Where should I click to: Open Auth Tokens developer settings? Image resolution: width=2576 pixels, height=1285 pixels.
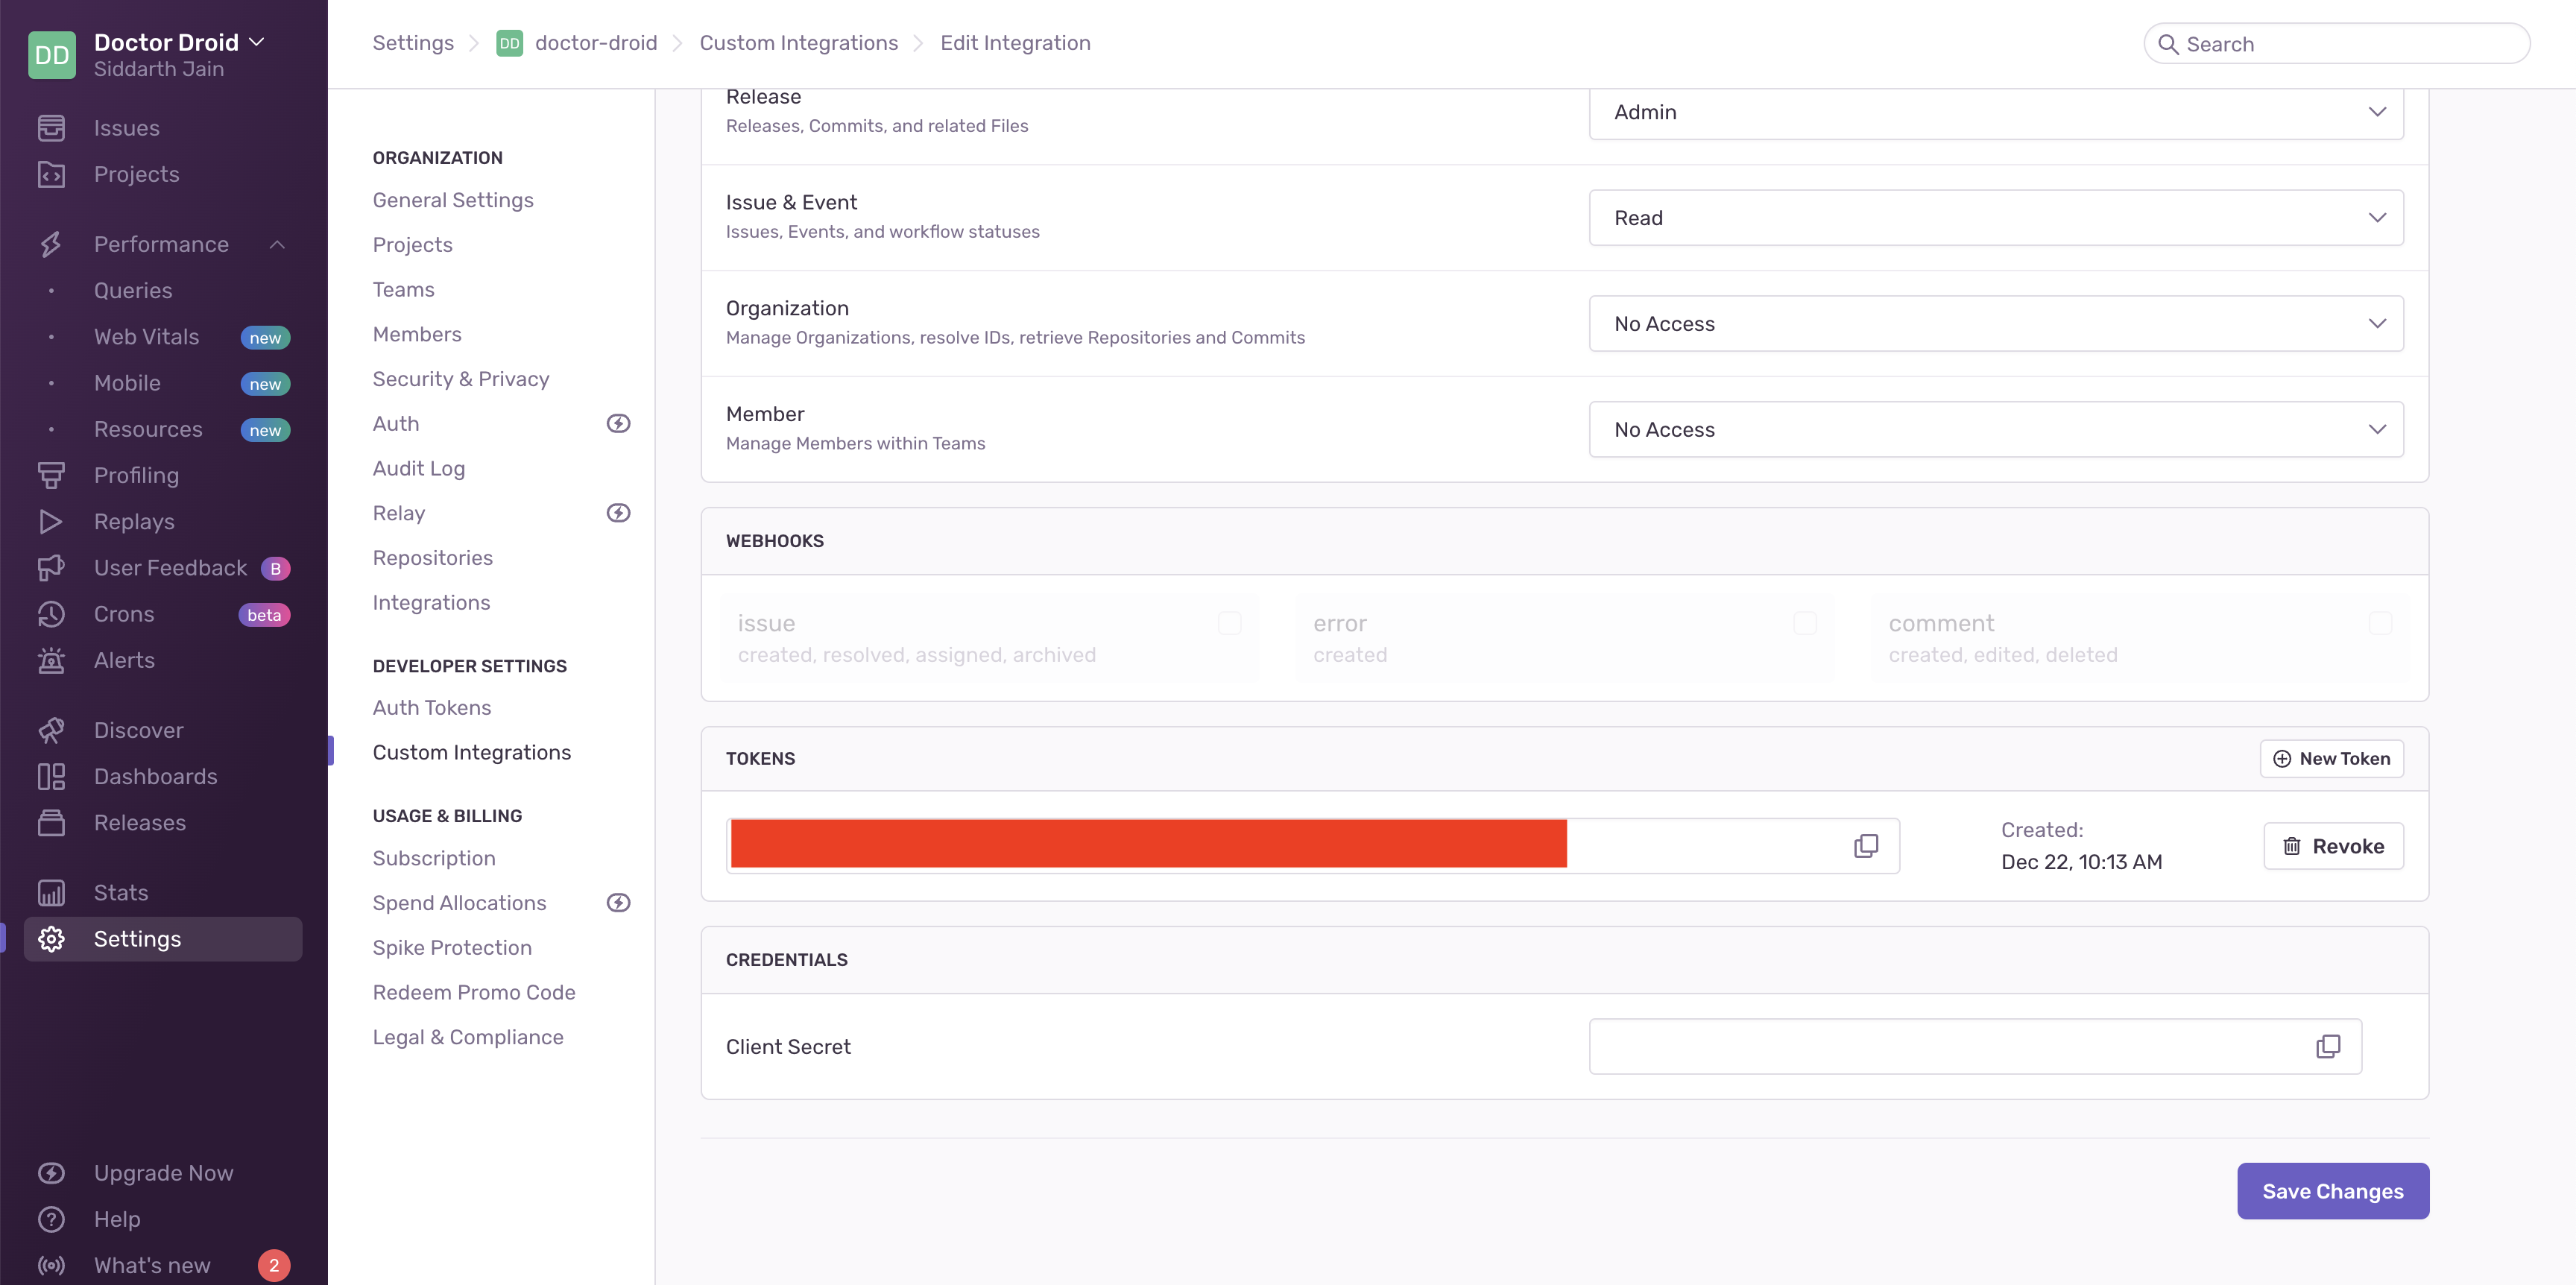pos(432,707)
